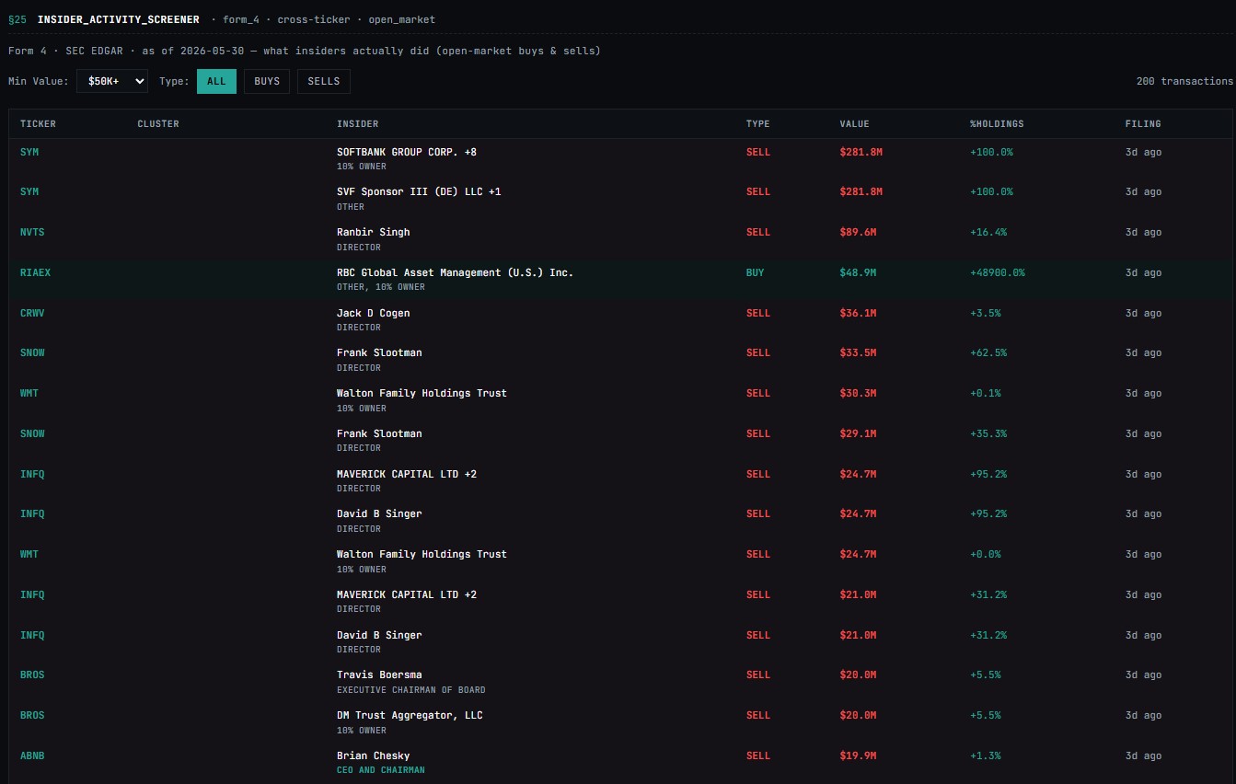1236x784 pixels.
Task: Click the +48900.0% holdings value
Action: point(998,272)
